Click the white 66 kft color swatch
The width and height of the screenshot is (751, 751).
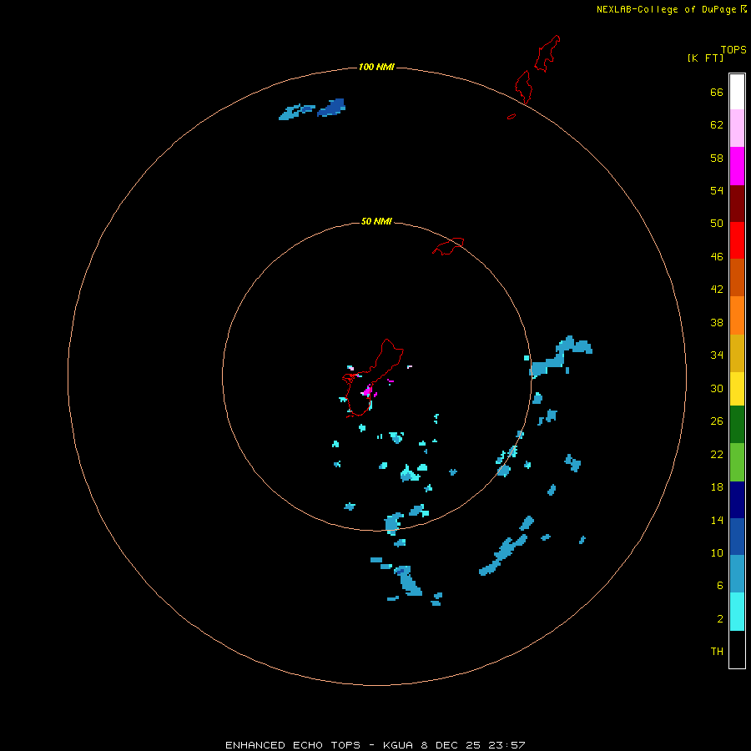click(x=737, y=92)
